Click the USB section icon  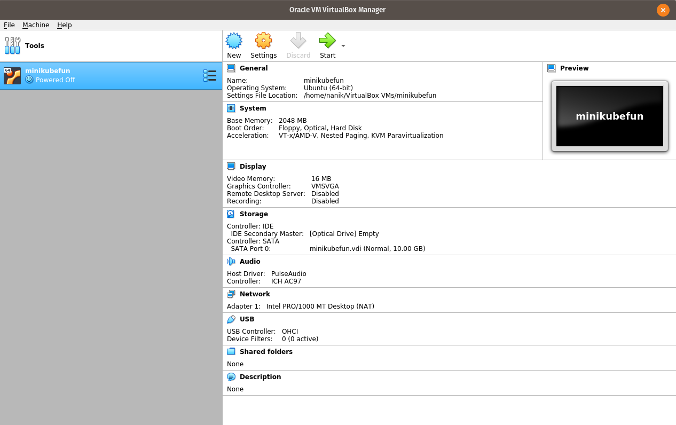pyautogui.click(x=231, y=319)
